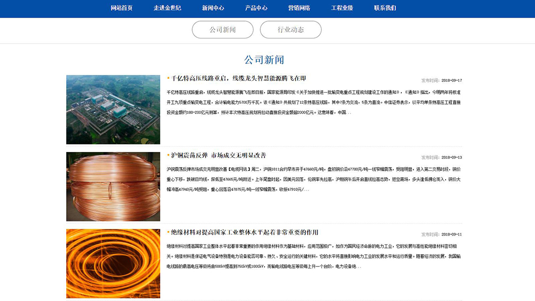Click the fiery insulation material thumbnail
This screenshot has height=301, width=535.
[113, 263]
